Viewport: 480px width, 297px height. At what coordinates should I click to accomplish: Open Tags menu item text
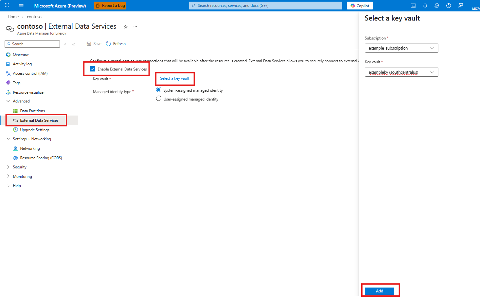coord(17,83)
